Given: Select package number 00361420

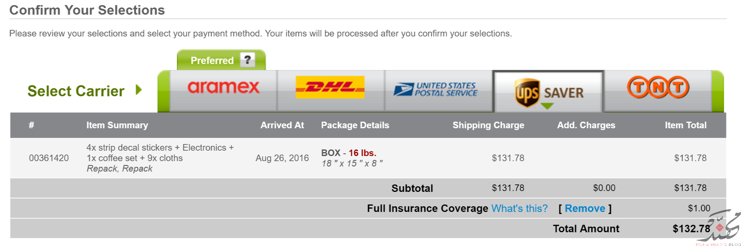Looking at the screenshot, I should [49, 158].
